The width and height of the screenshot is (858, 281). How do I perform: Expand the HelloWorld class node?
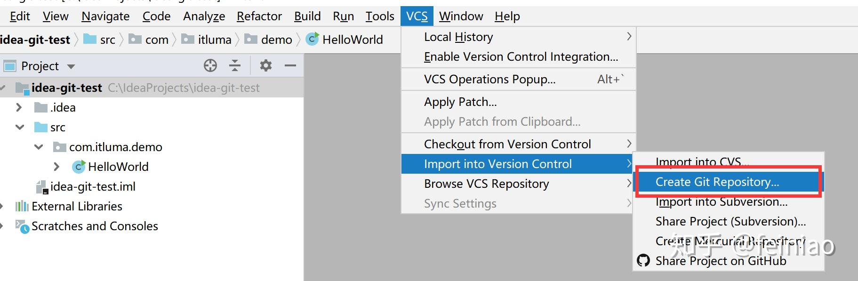tap(56, 167)
